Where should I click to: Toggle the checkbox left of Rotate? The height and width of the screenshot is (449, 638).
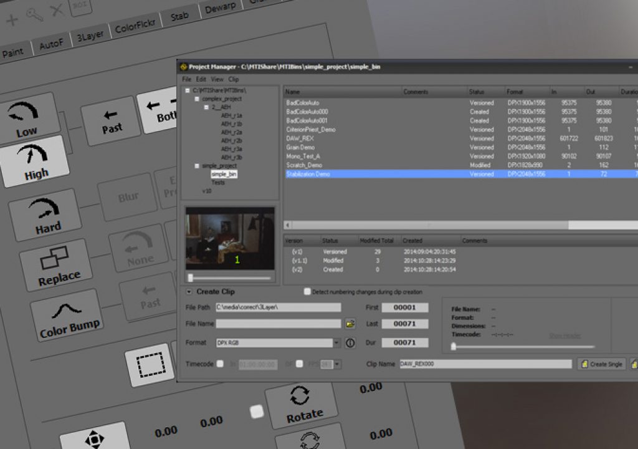click(x=257, y=411)
